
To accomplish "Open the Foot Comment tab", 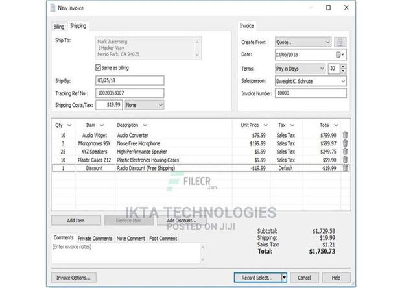I will [x=163, y=238].
